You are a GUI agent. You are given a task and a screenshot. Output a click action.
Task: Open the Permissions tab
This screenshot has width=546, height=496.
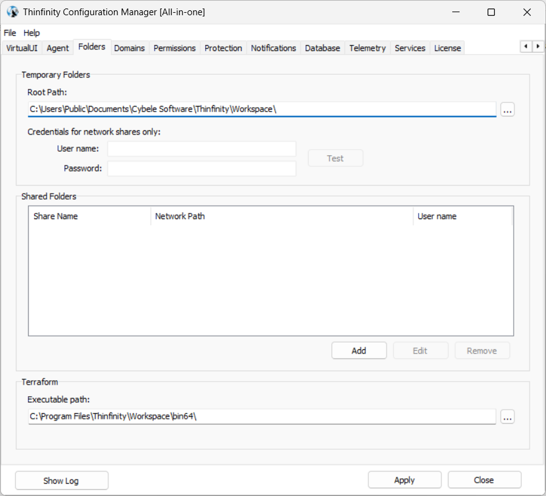coord(175,48)
